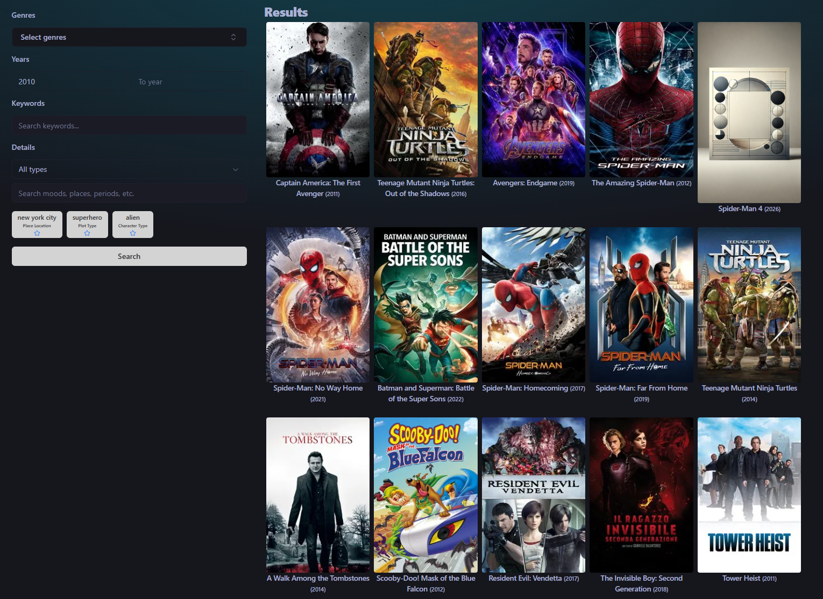
Task: Star the "new york city" place location chip
Action: tap(37, 233)
